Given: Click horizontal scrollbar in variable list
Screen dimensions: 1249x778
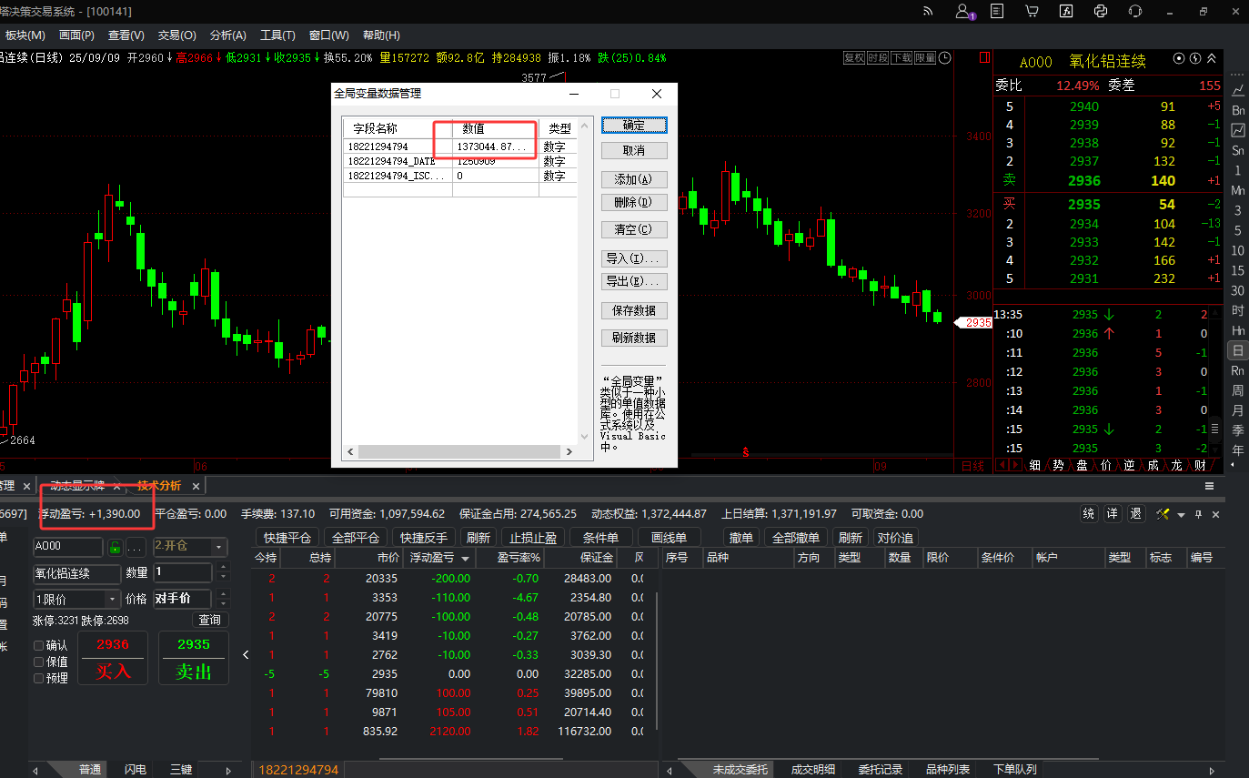Looking at the screenshot, I should [x=459, y=451].
